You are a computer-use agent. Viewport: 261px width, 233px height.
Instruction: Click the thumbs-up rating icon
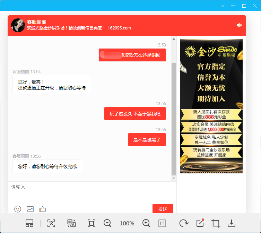click(43, 209)
